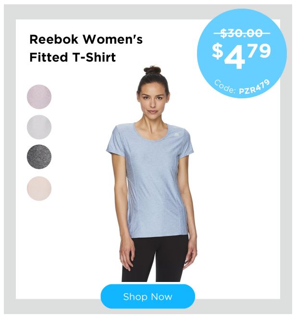296x317 pixels.
Task: Click the black leggings in photo
Action: point(155,259)
